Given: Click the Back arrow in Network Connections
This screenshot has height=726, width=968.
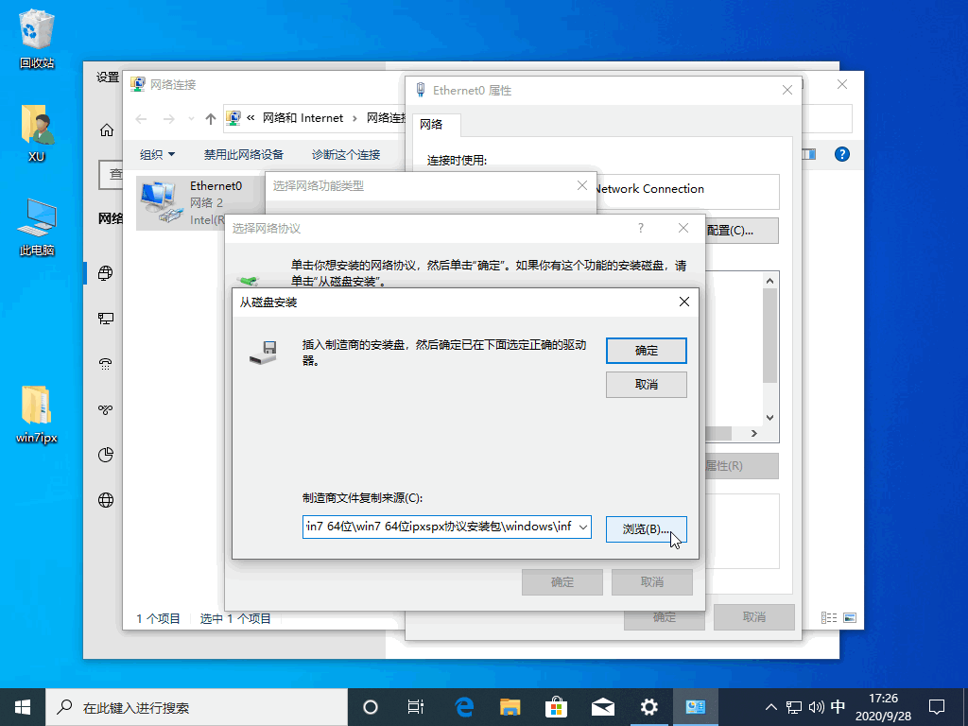Looking at the screenshot, I should point(142,118).
